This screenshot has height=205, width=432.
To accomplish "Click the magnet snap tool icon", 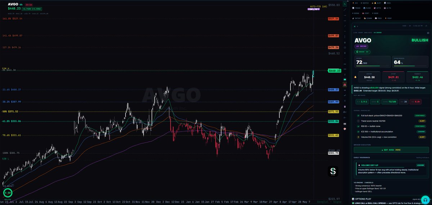I will (345, 85).
